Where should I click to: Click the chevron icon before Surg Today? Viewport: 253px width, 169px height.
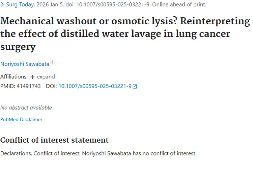click(x=2, y=5)
